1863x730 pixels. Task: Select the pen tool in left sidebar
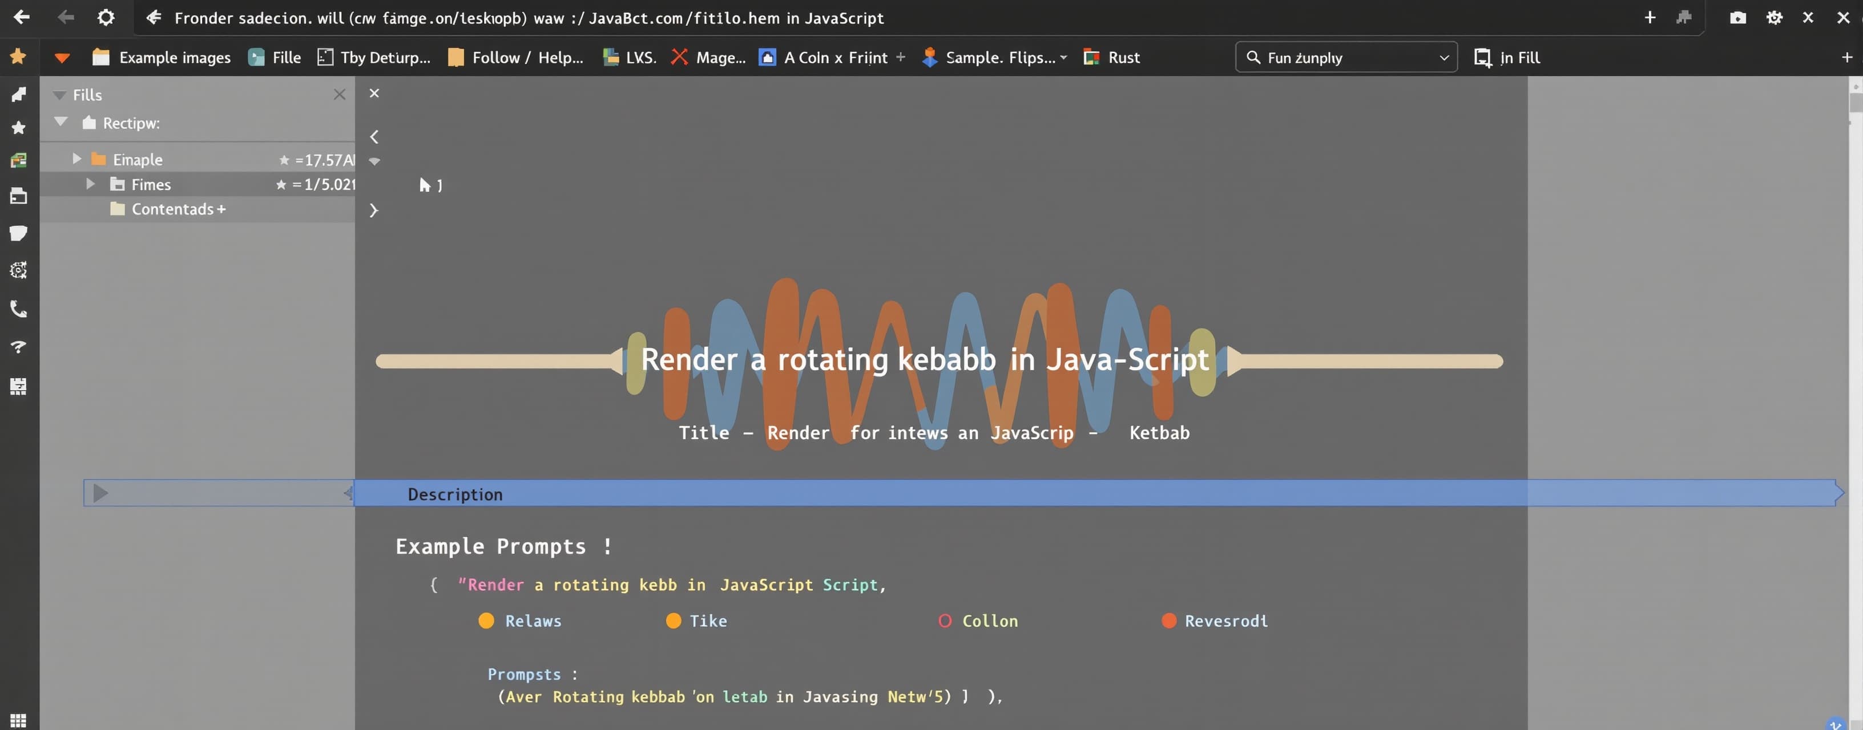[18, 94]
